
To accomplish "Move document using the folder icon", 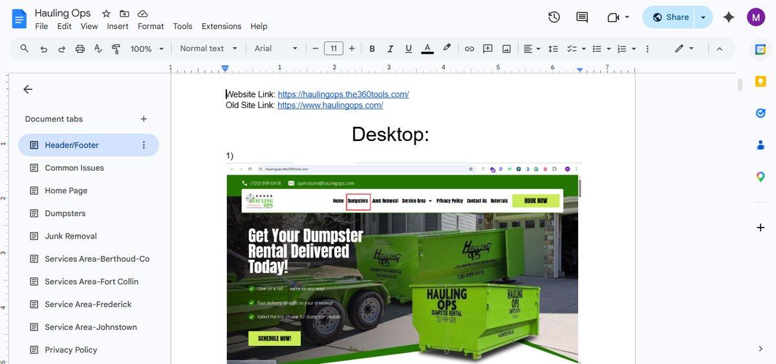I will point(124,14).
